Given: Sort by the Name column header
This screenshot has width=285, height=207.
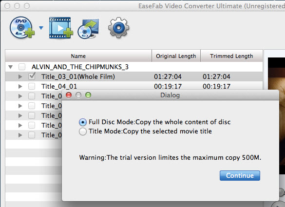Looking at the screenshot, I should (78, 56).
